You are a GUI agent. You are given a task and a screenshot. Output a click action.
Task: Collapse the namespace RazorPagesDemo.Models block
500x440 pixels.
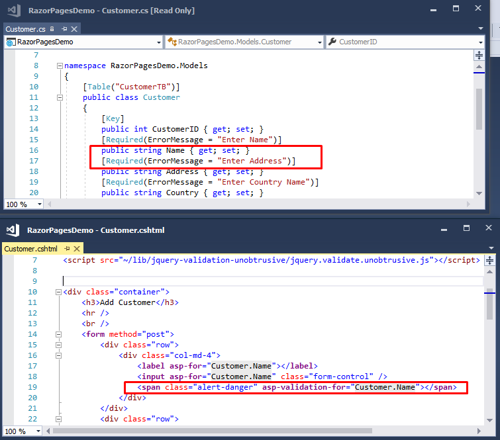click(60, 66)
